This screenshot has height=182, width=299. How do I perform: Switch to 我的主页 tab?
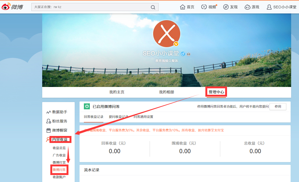click(117, 92)
